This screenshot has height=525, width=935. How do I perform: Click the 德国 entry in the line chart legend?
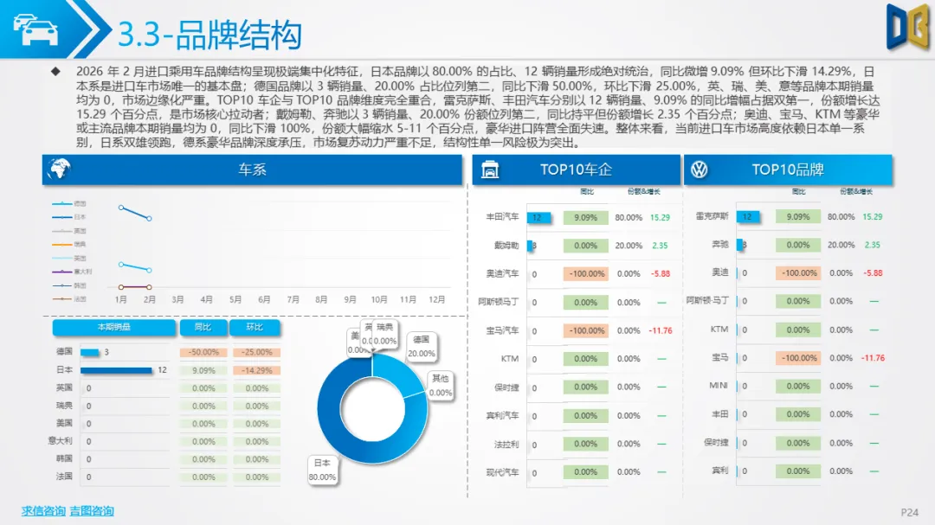click(x=69, y=204)
